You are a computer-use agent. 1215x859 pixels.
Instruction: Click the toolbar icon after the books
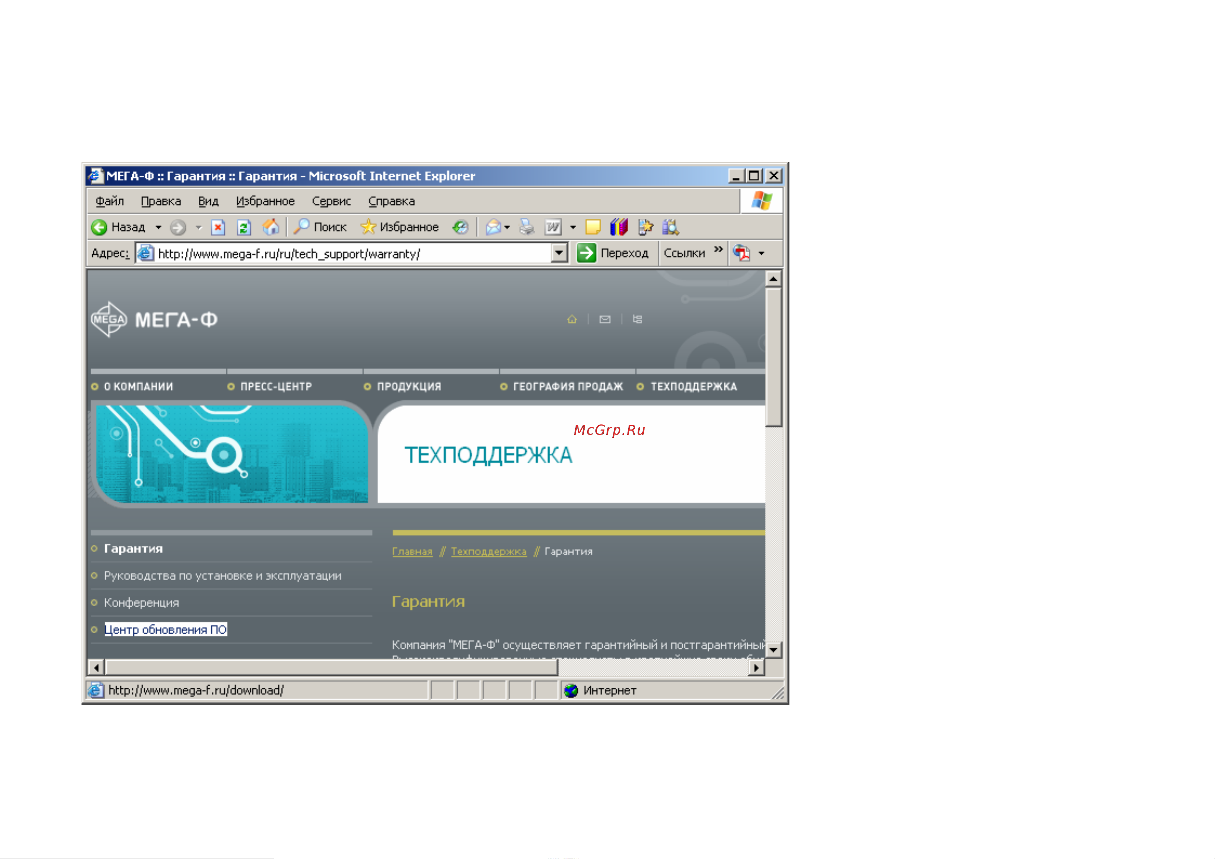[x=645, y=227]
